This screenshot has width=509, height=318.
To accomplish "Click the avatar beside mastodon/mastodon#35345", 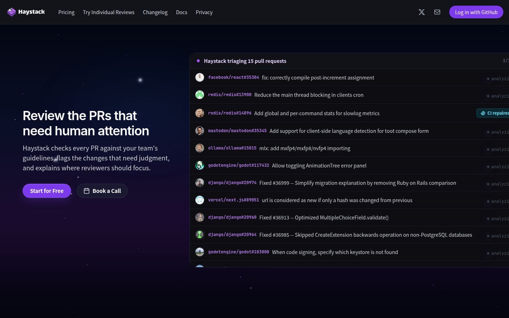I will click(200, 131).
